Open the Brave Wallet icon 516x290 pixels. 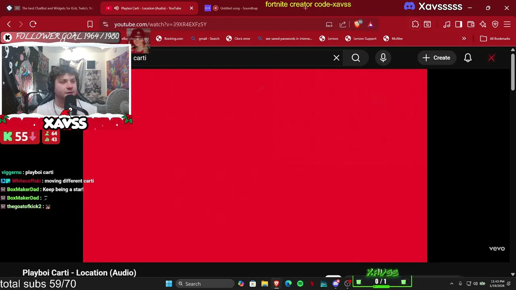(x=471, y=24)
